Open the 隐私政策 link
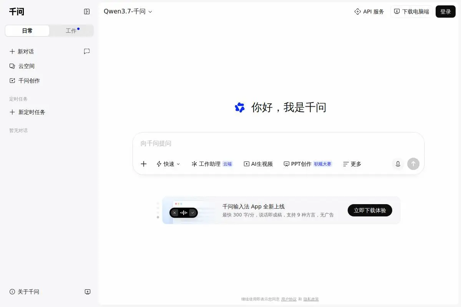This screenshot has width=461, height=307. (x=311, y=299)
